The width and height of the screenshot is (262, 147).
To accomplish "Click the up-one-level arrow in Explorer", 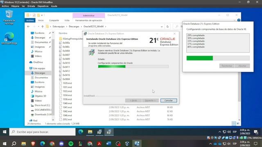I will (x=43, y=27).
